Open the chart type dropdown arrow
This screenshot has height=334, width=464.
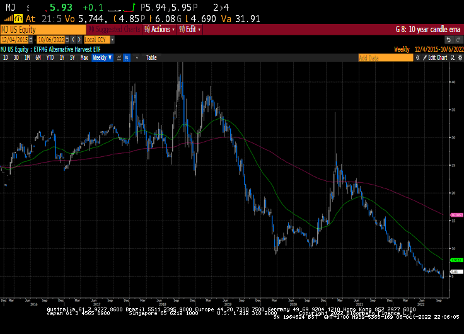click(x=137, y=58)
